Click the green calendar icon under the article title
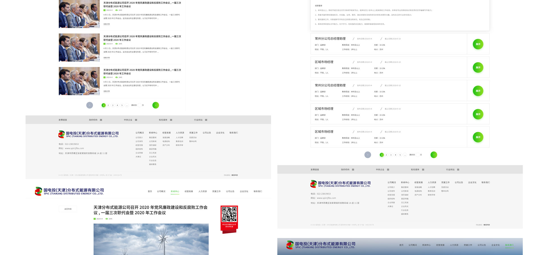545x255 pixels. coord(95,219)
